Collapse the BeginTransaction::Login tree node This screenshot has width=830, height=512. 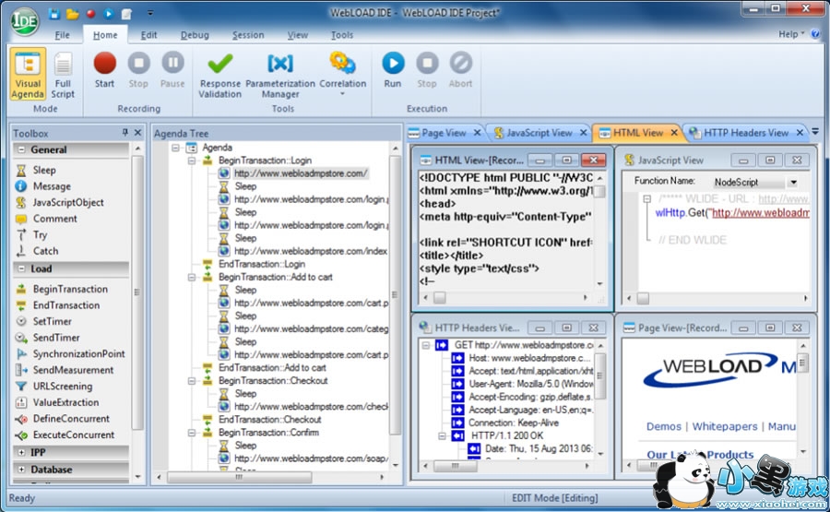pos(191,161)
